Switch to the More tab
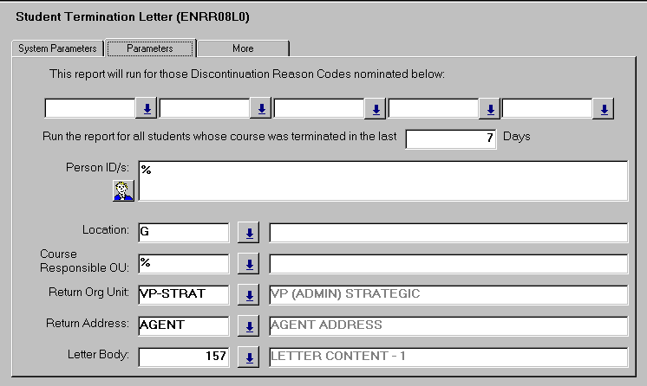Viewport: 647px width, 386px height. click(x=243, y=48)
